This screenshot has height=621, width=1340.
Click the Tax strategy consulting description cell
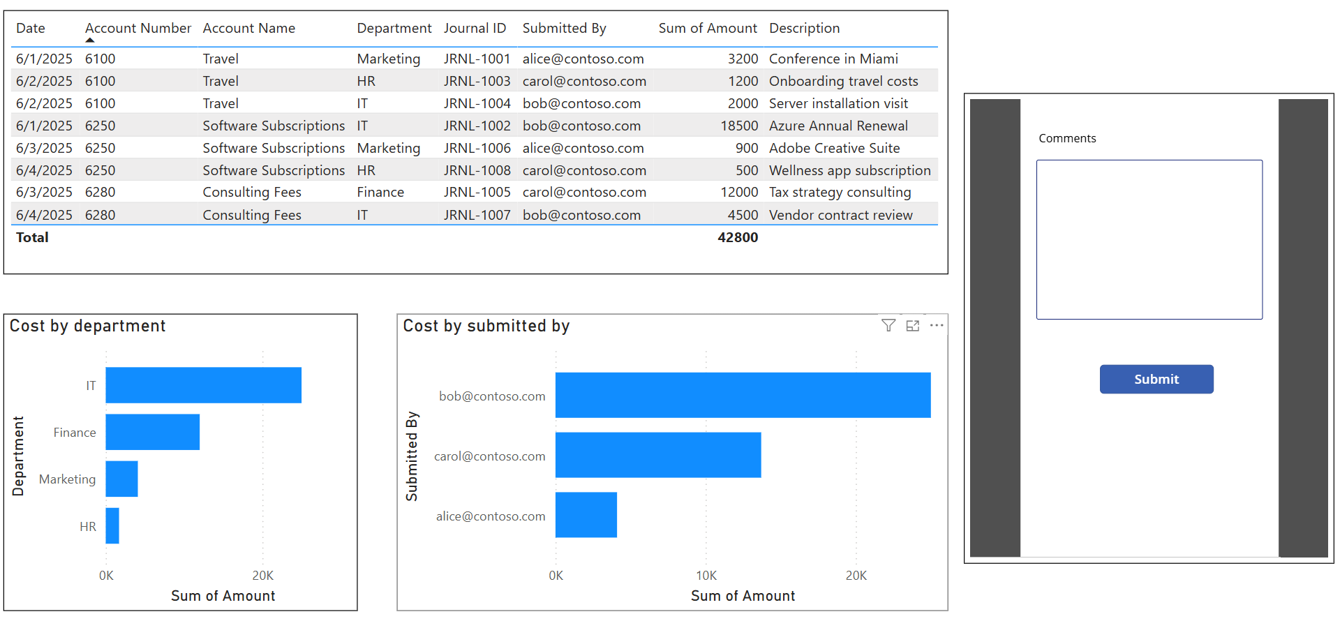(840, 193)
